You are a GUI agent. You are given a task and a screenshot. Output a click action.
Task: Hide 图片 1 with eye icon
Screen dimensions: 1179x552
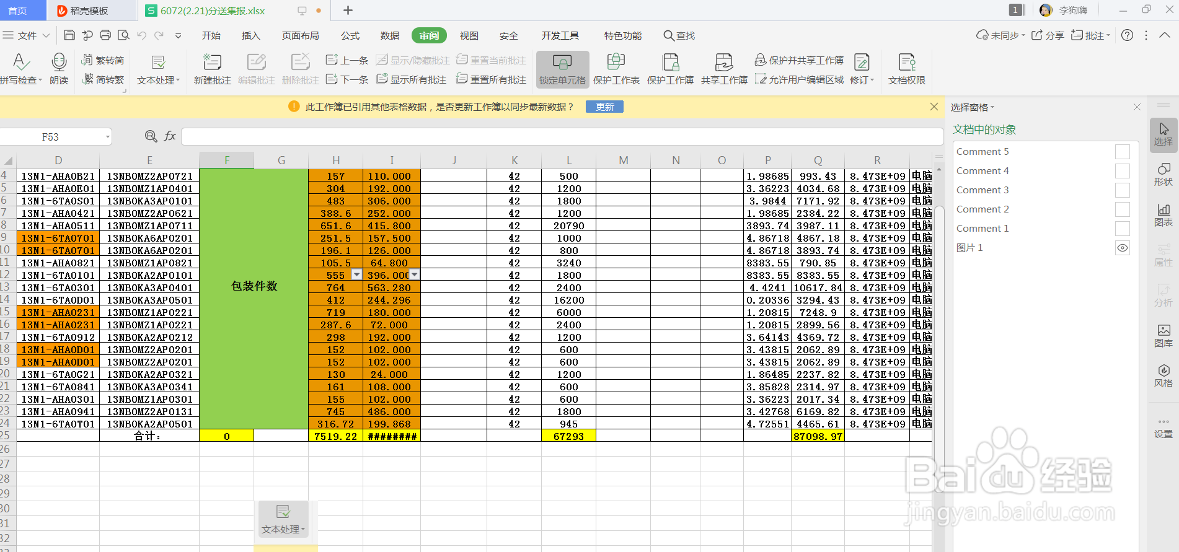[x=1123, y=248]
